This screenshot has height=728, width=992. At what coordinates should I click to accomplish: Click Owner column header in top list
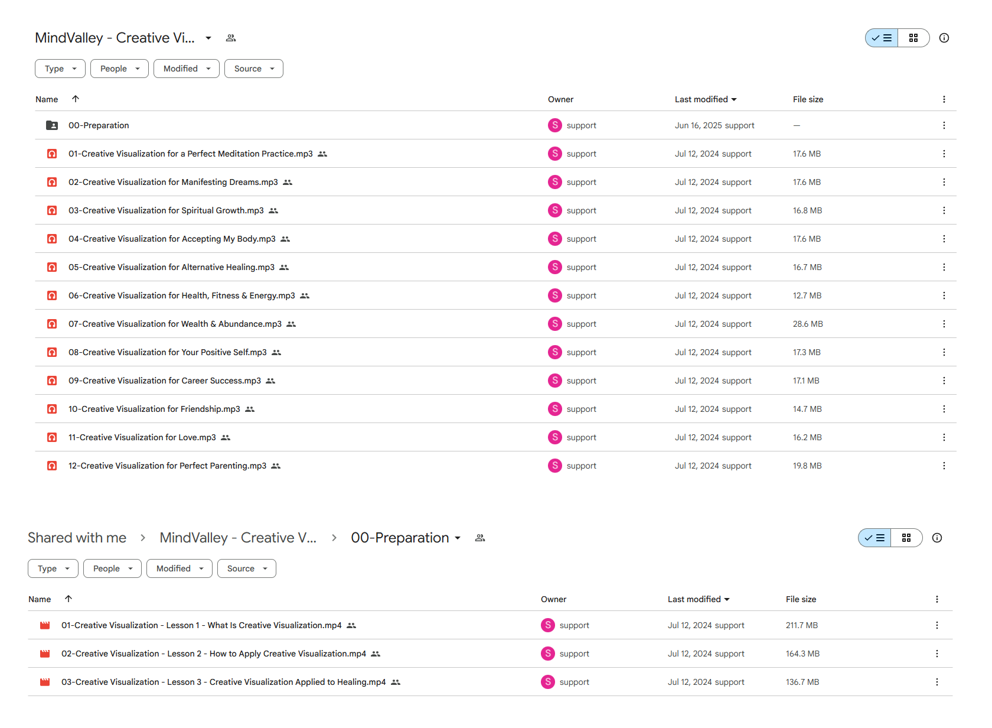pos(560,99)
